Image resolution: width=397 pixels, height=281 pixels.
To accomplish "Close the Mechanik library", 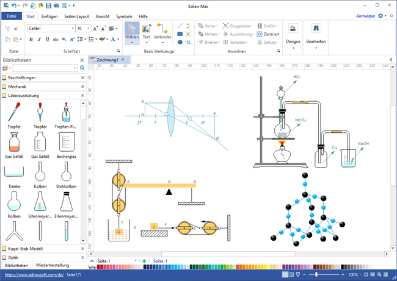I will 82,87.
